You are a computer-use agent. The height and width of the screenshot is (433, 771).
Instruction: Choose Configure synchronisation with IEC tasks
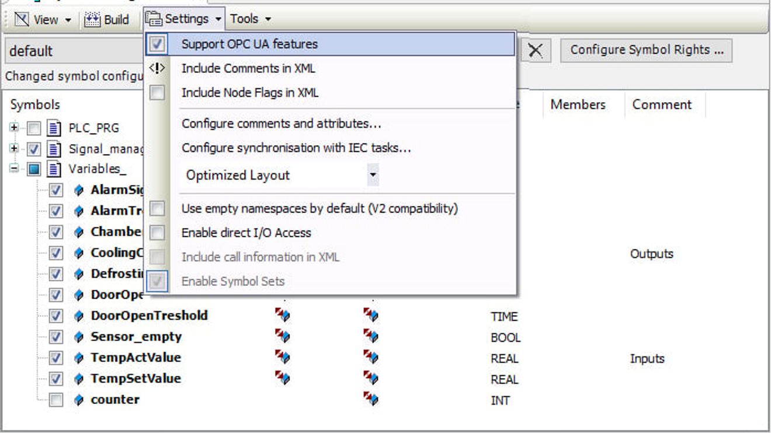coord(296,148)
